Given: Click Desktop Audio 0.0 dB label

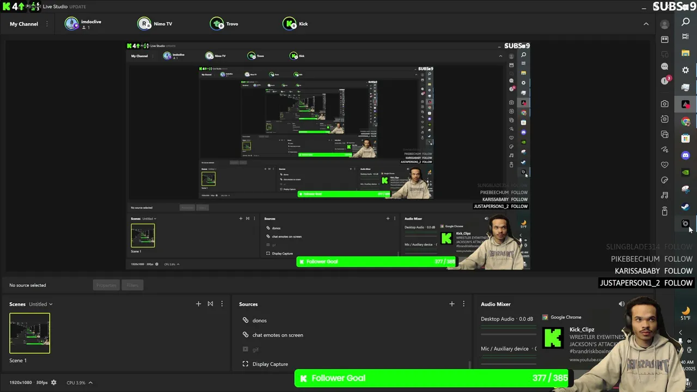Looking at the screenshot, I should (507, 319).
